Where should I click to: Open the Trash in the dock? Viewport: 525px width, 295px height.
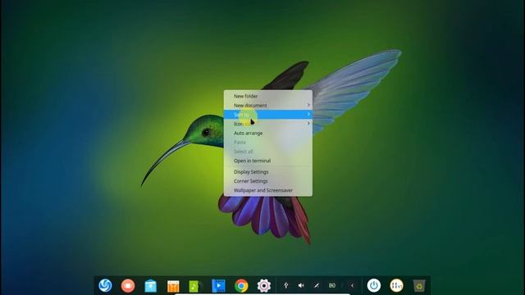click(419, 286)
